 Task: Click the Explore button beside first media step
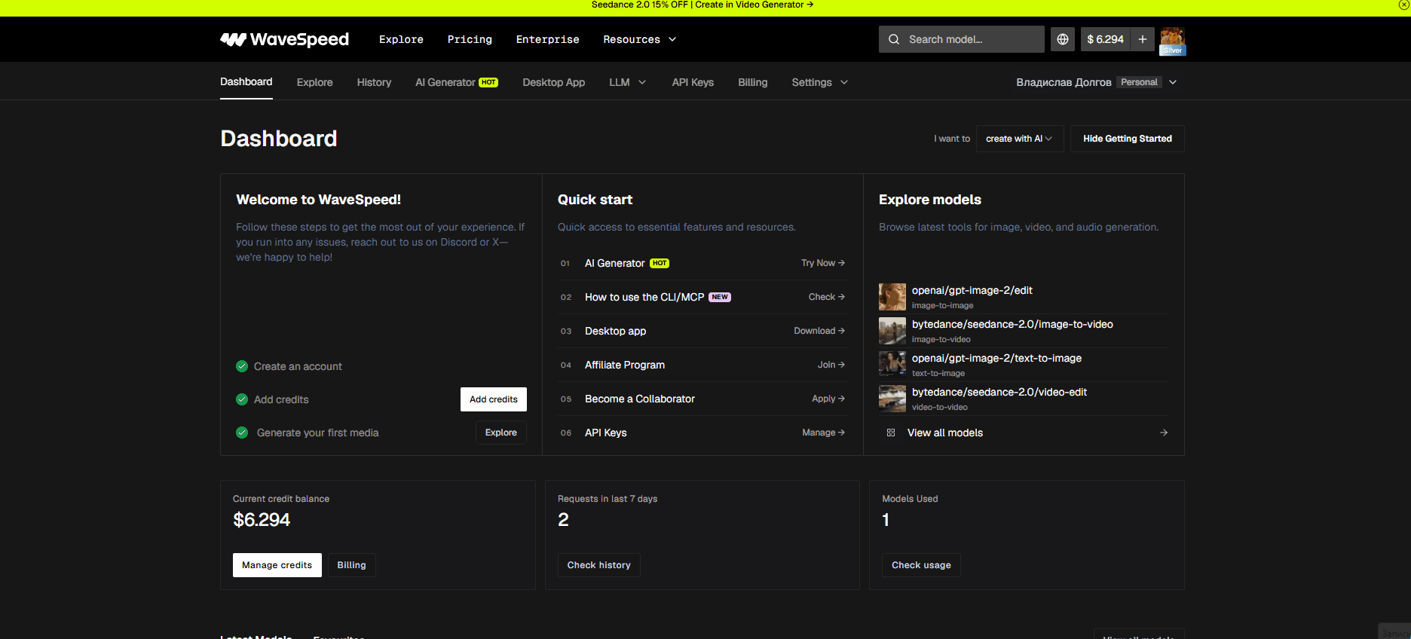[501, 433]
